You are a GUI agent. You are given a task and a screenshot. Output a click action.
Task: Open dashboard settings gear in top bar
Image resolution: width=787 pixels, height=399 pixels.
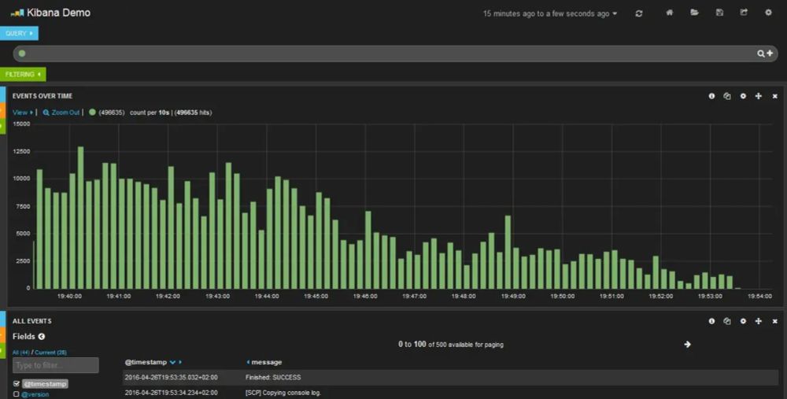click(768, 13)
